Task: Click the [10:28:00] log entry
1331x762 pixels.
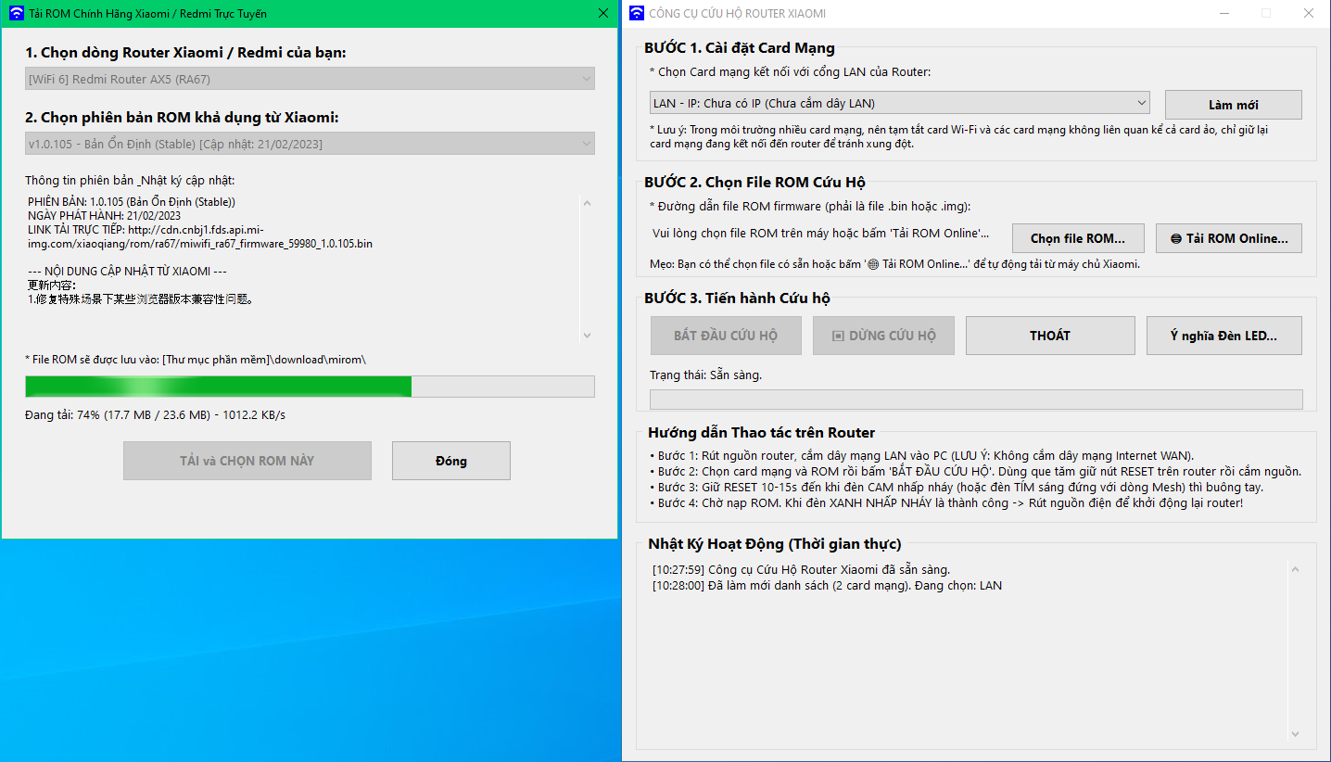Action: pyautogui.click(x=827, y=586)
